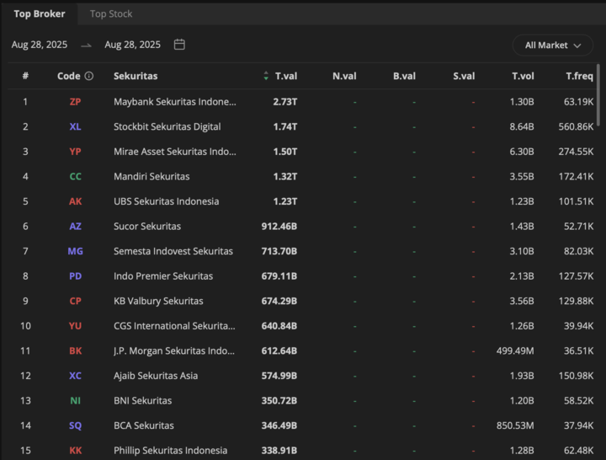This screenshot has width=606, height=460.
Task: Sort by the T.freq column header
Action: pos(579,76)
